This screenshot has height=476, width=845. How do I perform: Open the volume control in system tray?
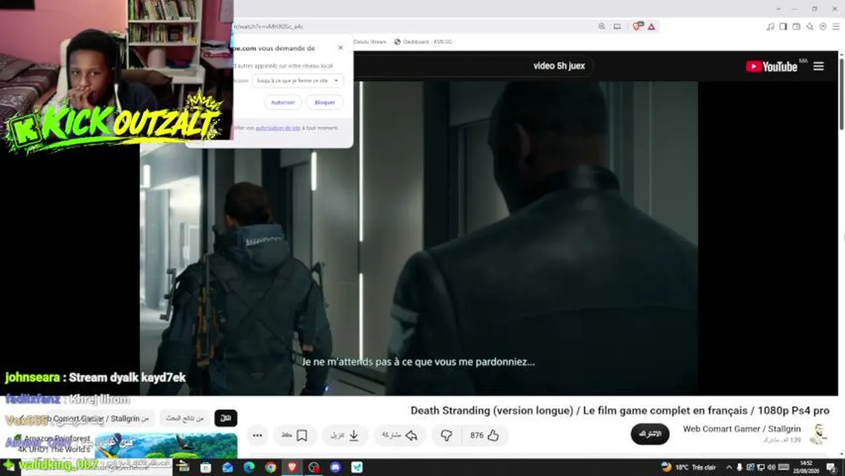pos(771,467)
